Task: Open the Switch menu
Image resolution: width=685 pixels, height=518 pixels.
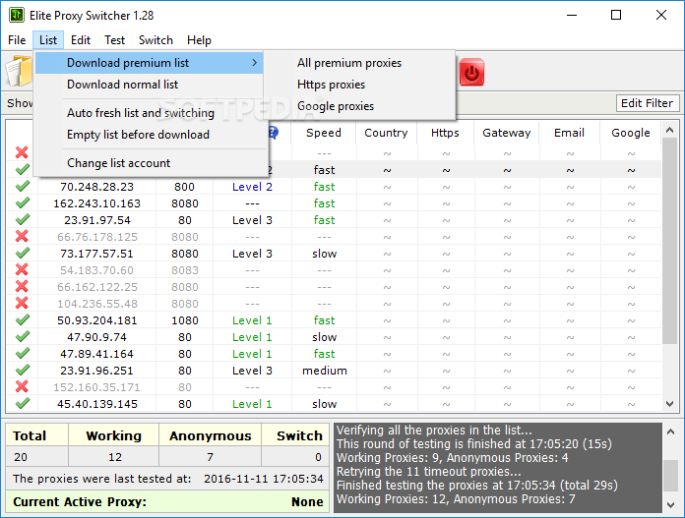Action: tap(156, 40)
